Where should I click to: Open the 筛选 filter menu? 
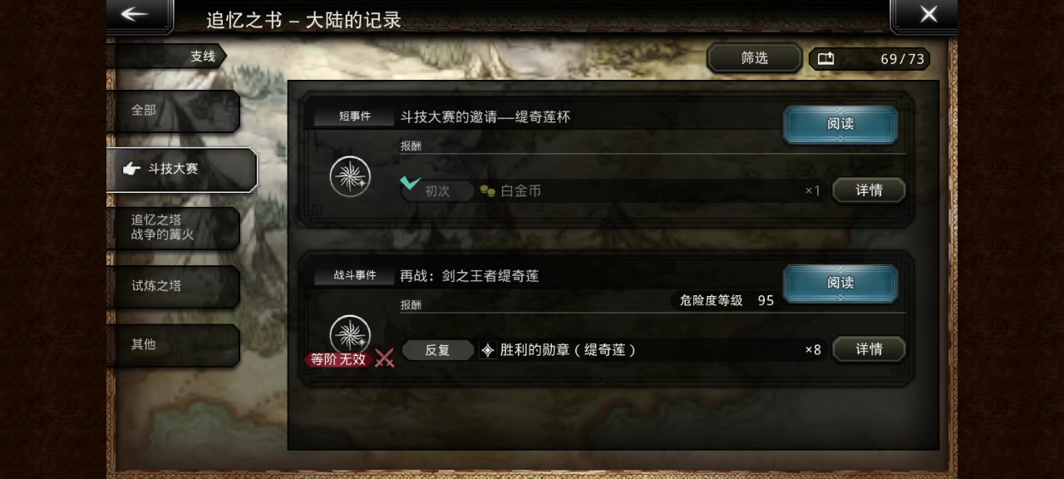pos(755,58)
